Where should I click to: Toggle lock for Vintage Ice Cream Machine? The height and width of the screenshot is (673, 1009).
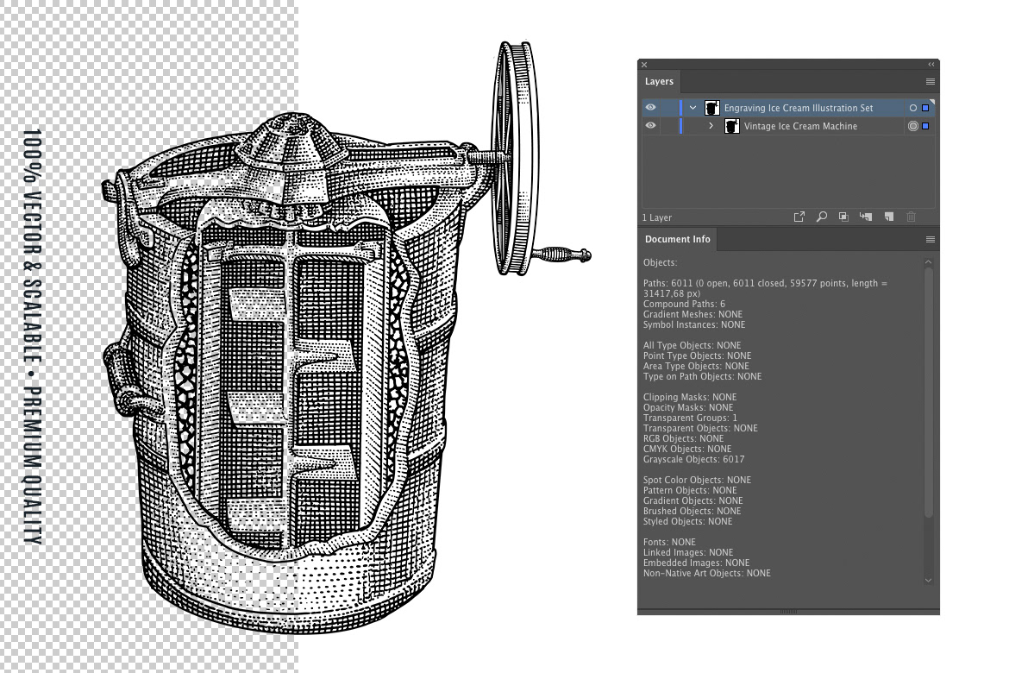[x=668, y=126]
